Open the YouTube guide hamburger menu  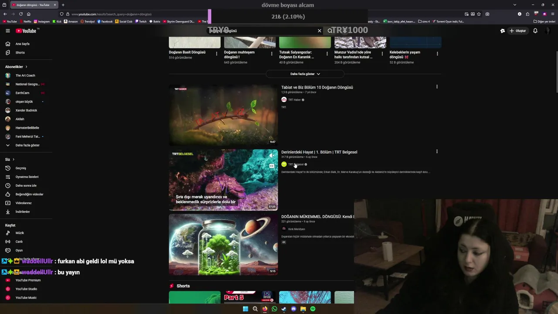coord(8,31)
